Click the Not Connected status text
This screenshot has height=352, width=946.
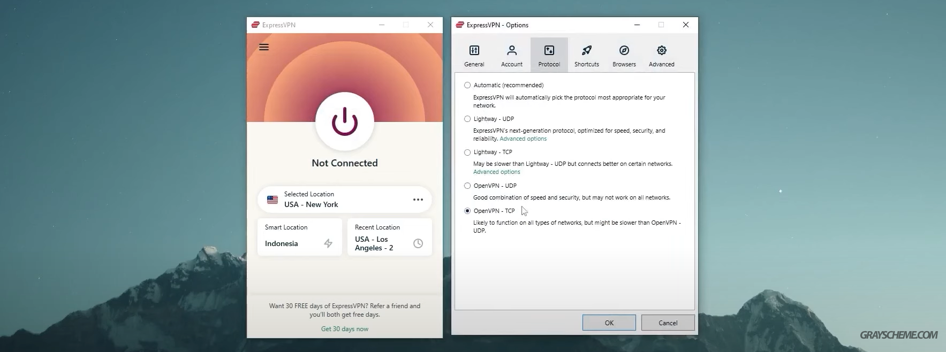click(345, 163)
